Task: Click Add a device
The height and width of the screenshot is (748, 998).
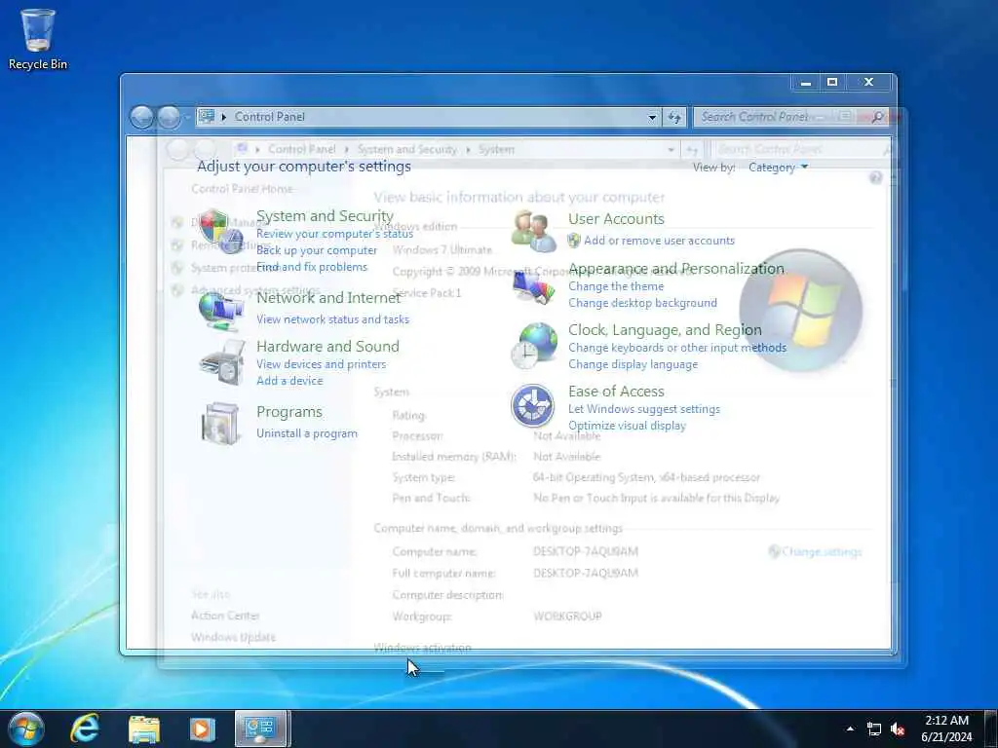Action: click(289, 381)
